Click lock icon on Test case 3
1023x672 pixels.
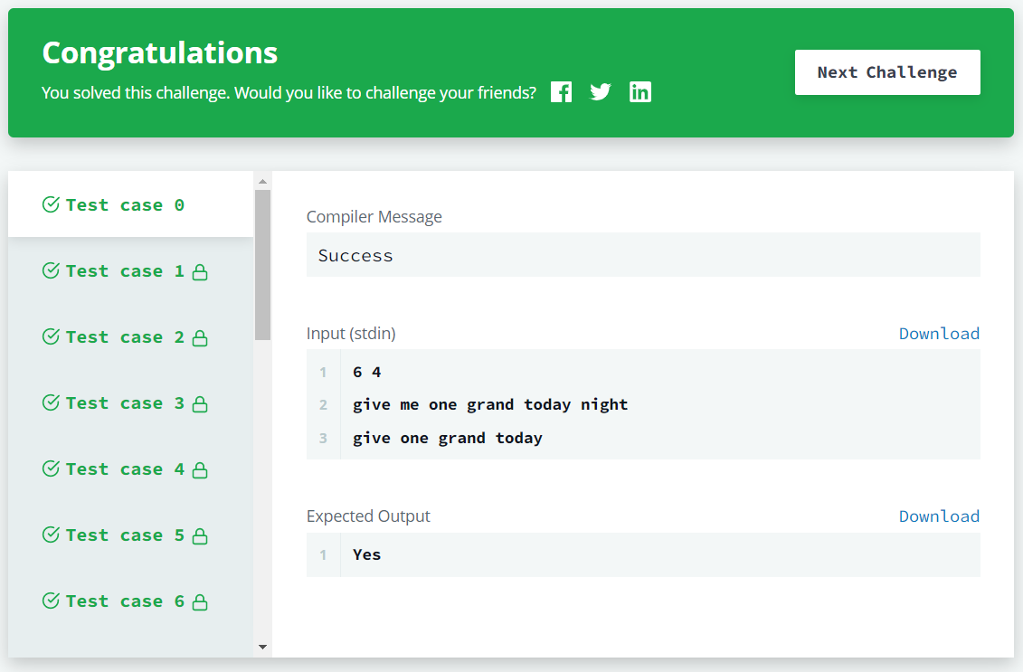pos(200,404)
